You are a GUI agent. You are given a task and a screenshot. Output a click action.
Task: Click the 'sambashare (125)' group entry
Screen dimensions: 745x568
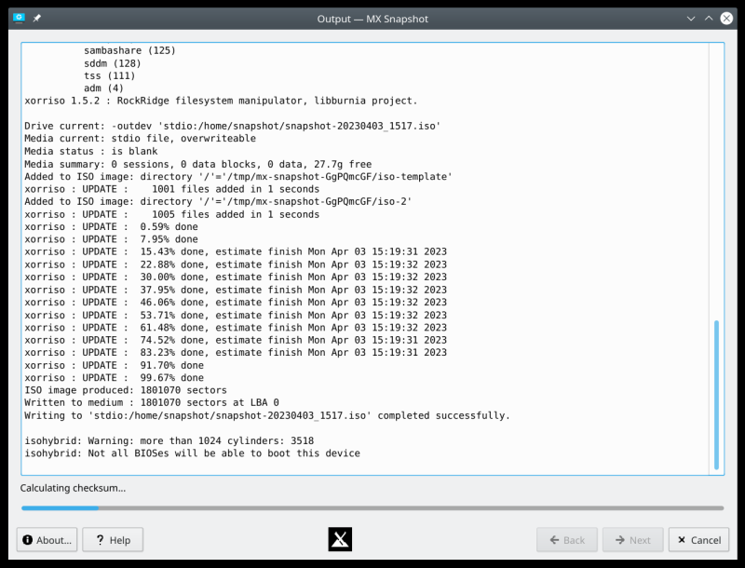click(x=129, y=50)
